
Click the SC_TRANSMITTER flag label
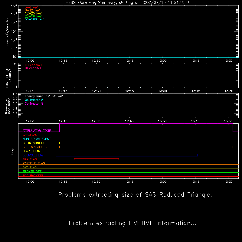click(35, 147)
